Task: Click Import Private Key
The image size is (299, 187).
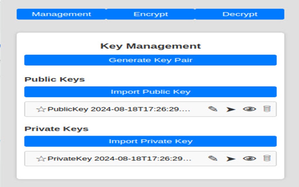Action: tap(150, 141)
